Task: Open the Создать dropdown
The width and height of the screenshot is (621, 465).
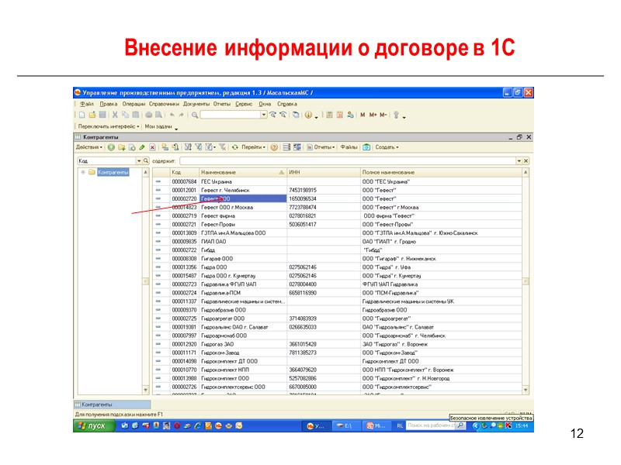Action: (387, 147)
